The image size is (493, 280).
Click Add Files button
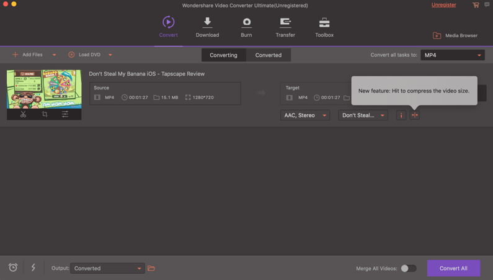tap(27, 55)
